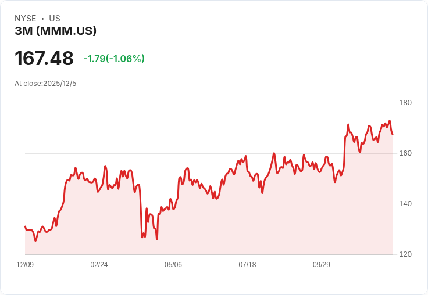Click the 05/06 date axis label
This screenshot has width=428, height=295.
click(x=173, y=265)
